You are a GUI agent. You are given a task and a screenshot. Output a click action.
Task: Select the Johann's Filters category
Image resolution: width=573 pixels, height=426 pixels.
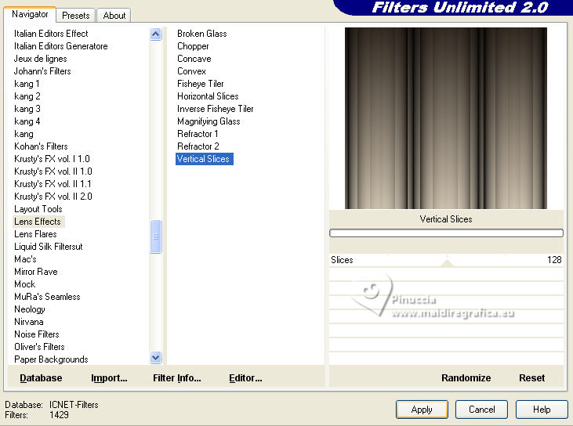coord(42,71)
